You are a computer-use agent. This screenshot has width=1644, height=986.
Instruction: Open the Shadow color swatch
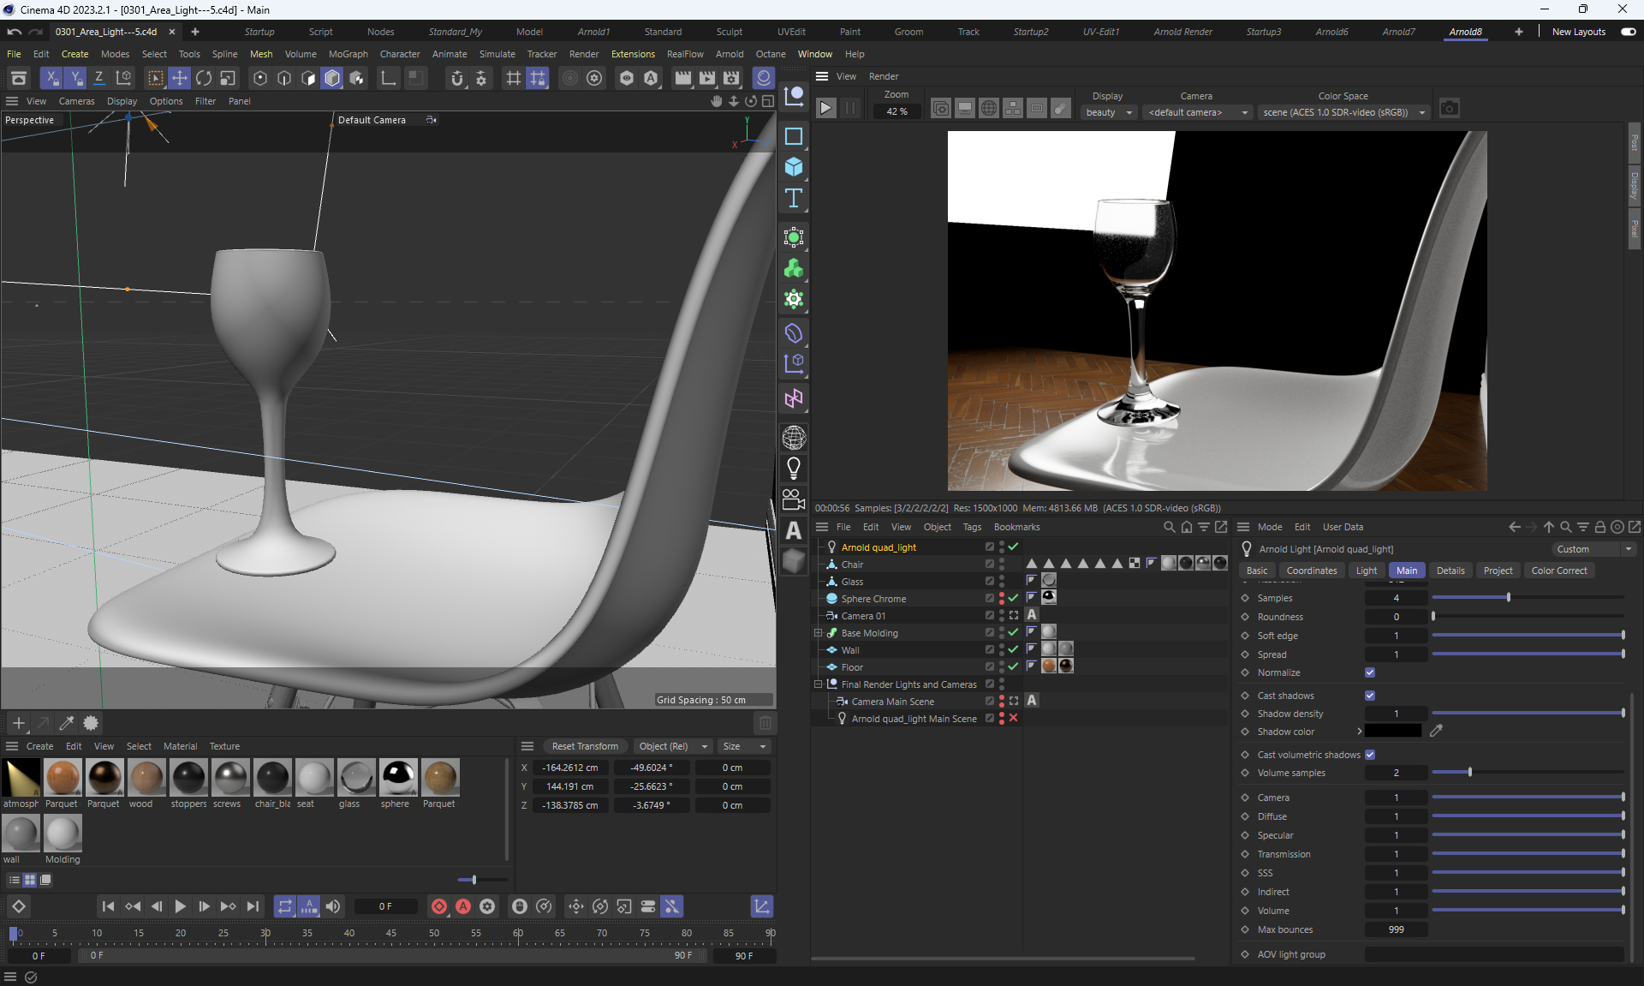click(1392, 732)
